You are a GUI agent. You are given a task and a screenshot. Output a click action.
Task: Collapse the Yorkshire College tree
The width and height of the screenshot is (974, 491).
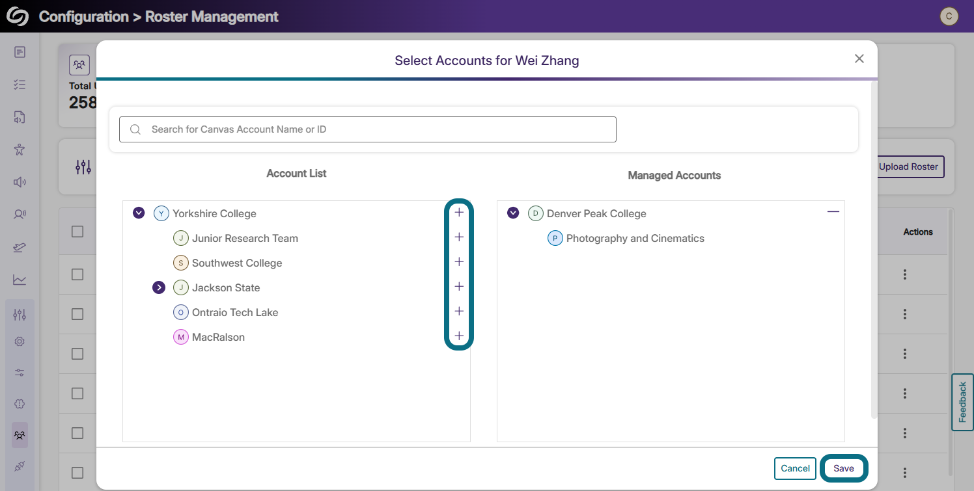139,213
